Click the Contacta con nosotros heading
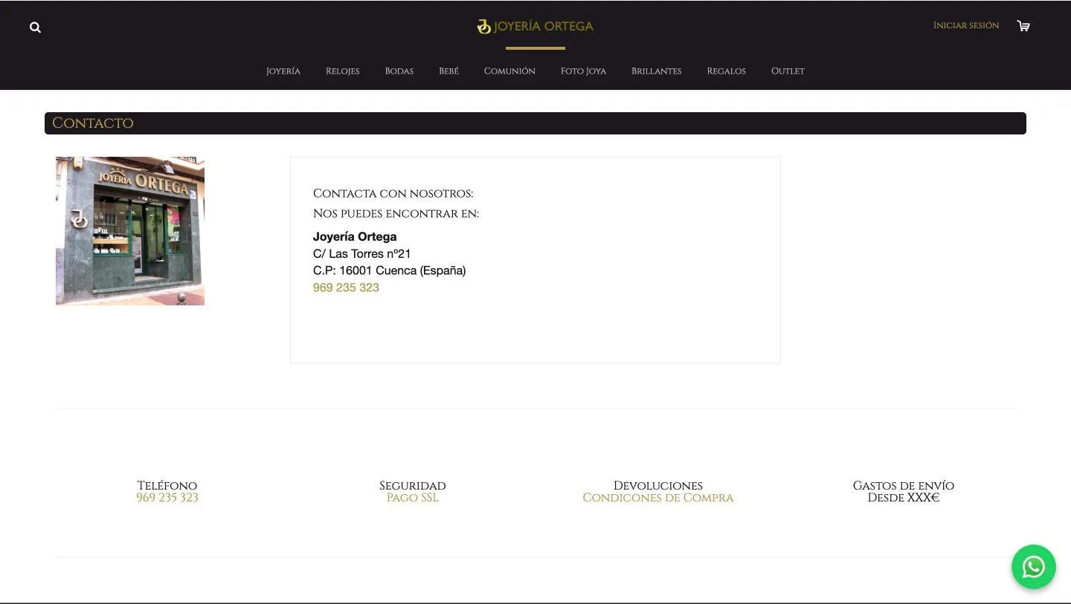Screen dimensions: 1071x604 pos(393,193)
